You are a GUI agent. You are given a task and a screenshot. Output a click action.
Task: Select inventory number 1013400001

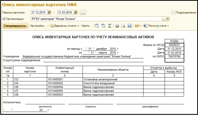click(65, 79)
